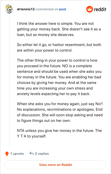The width and height of the screenshot is (111, 174).
Task: Click the orange Reddit Snoo logo icon
Action: click(x=90, y=9)
